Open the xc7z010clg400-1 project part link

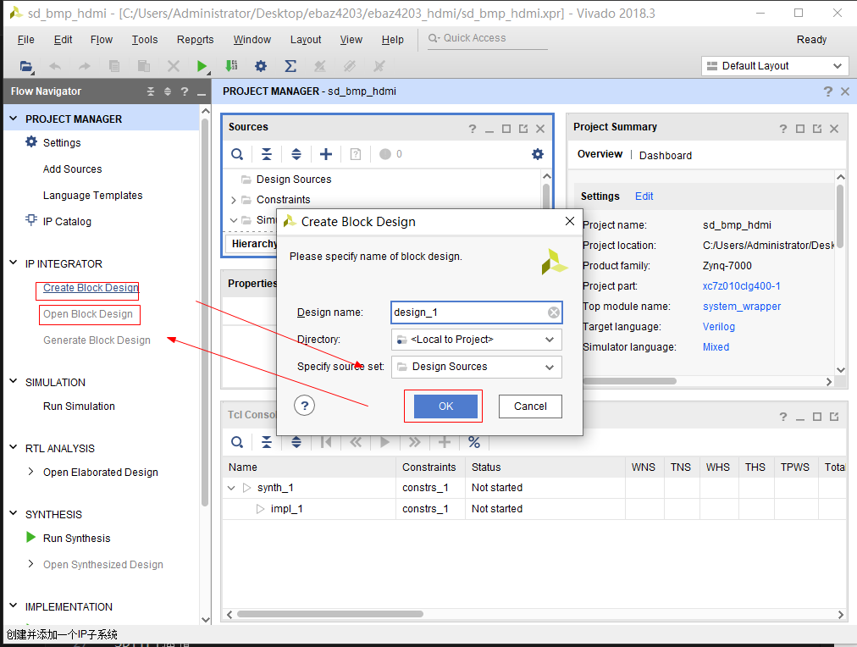[x=741, y=285]
